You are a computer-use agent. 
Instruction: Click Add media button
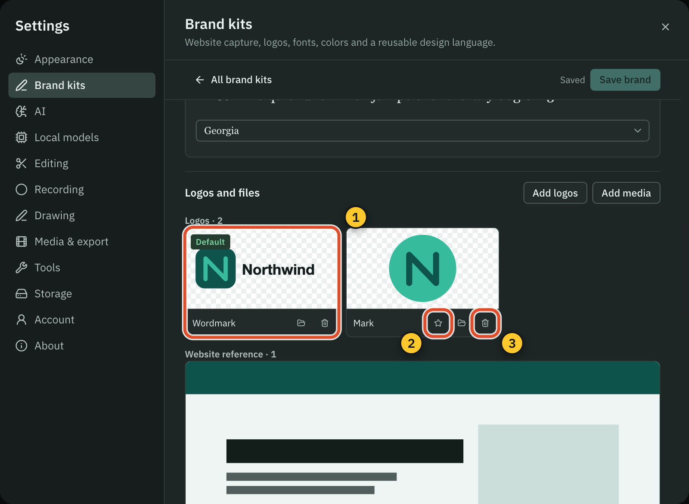click(x=626, y=193)
